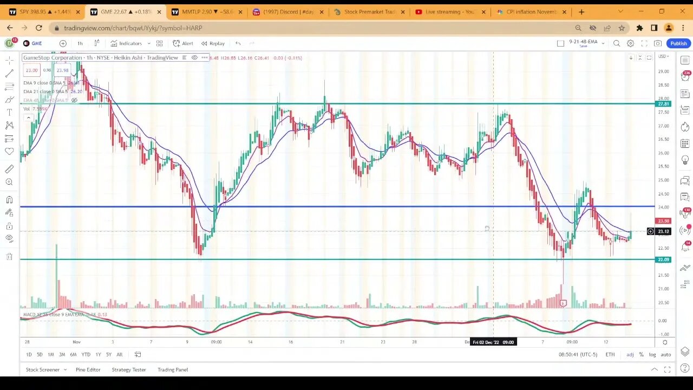This screenshot has width=693, height=390.
Task: Open the hotlists flame icon
Action: pos(685,127)
